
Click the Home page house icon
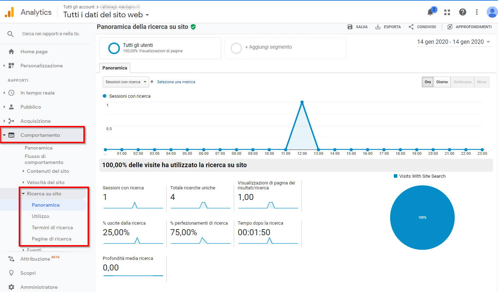(x=11, y=51)
